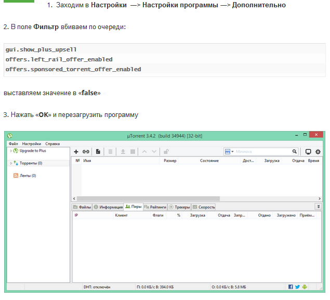Image resolution: width=330 pixels, height=300 pixels.
Task: Click the offers.sponsored_torrent_offer_enabled code line
Action: pos(73,70)
